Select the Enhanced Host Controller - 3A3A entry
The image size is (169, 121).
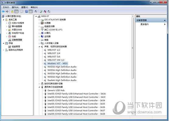point(76,94)
